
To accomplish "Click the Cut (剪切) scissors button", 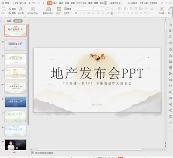I will click(x=12, y=9).
